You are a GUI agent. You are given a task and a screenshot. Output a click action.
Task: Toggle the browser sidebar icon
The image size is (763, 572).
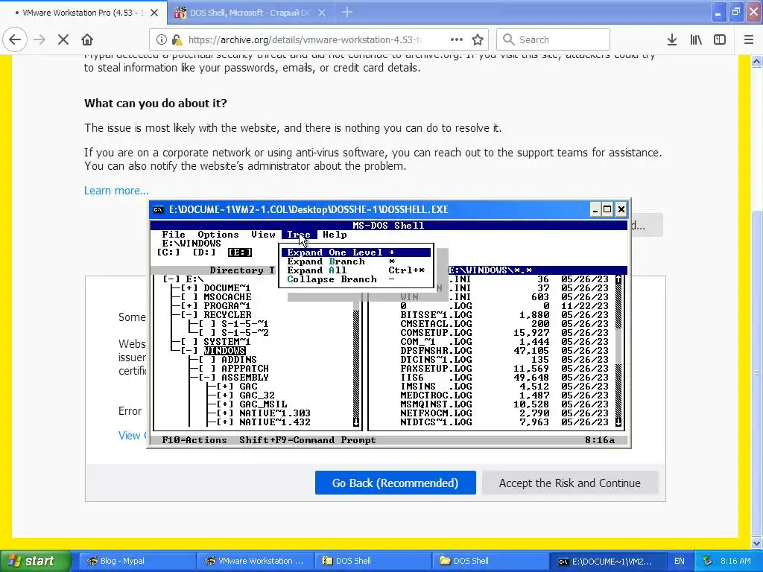[720, 39]
